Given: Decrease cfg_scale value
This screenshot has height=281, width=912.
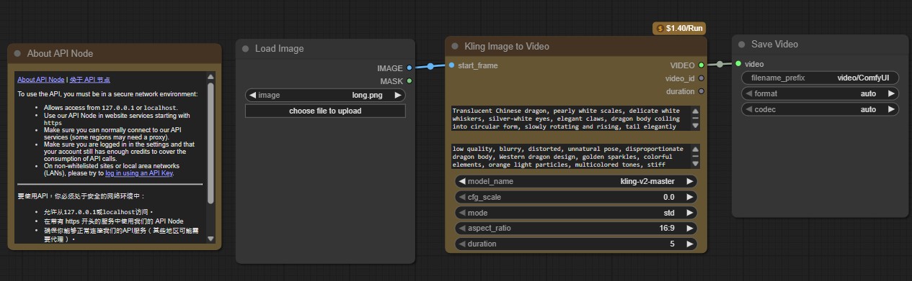Looking at the screenshot, I should [x=462, y=197].
